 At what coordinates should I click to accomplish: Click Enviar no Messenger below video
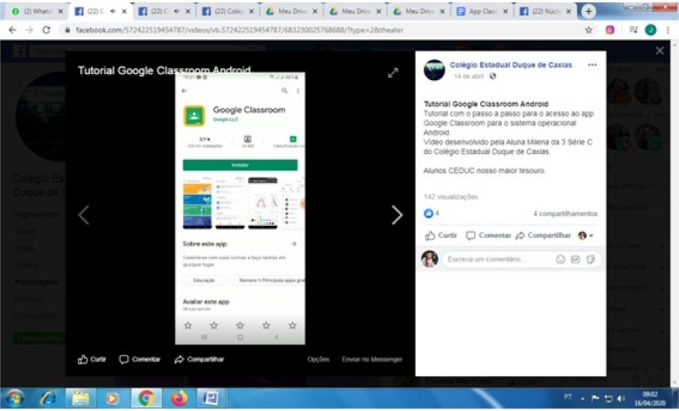pyautogui.click(x=372, y=359)
